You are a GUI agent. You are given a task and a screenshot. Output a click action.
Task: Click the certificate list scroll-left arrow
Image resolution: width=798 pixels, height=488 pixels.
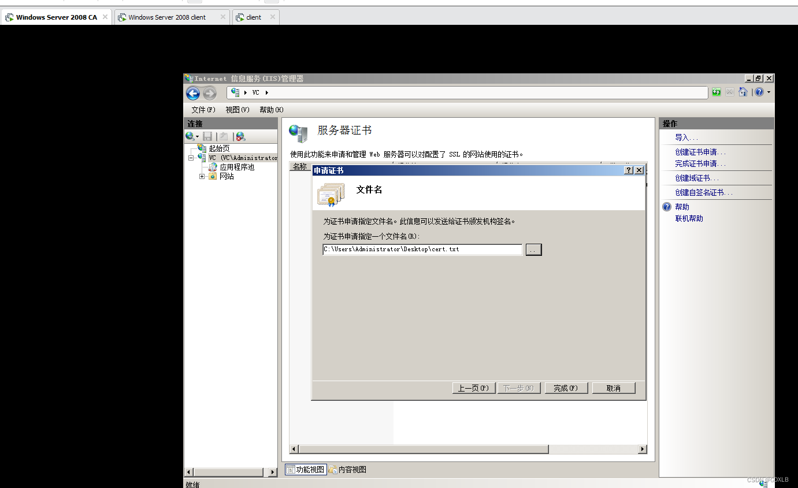[x=294, y=449]
